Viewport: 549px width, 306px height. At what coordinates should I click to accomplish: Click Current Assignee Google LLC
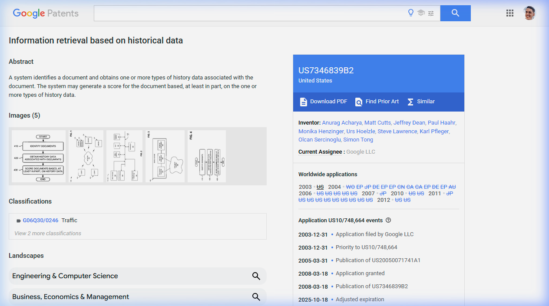(x=361, y=152)
